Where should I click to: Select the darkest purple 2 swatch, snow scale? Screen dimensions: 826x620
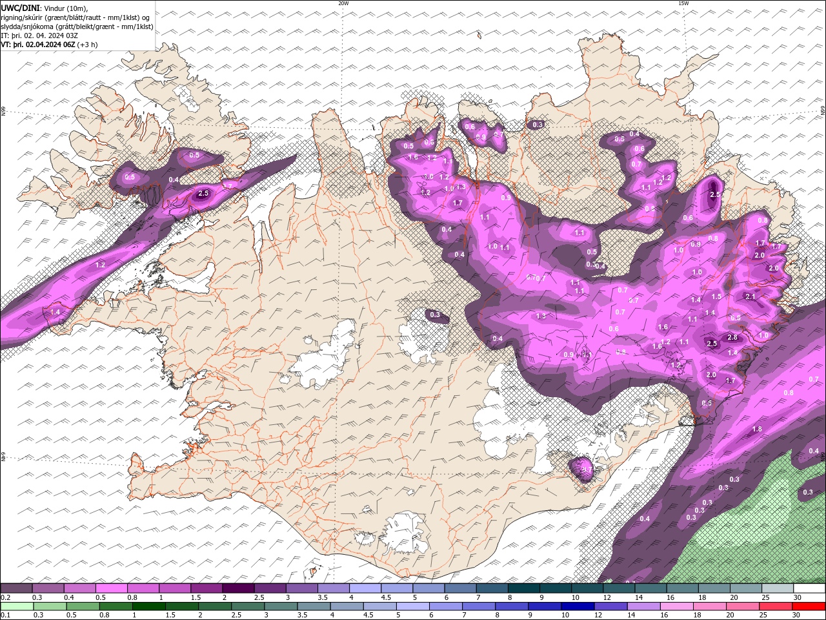pos(237,588)
